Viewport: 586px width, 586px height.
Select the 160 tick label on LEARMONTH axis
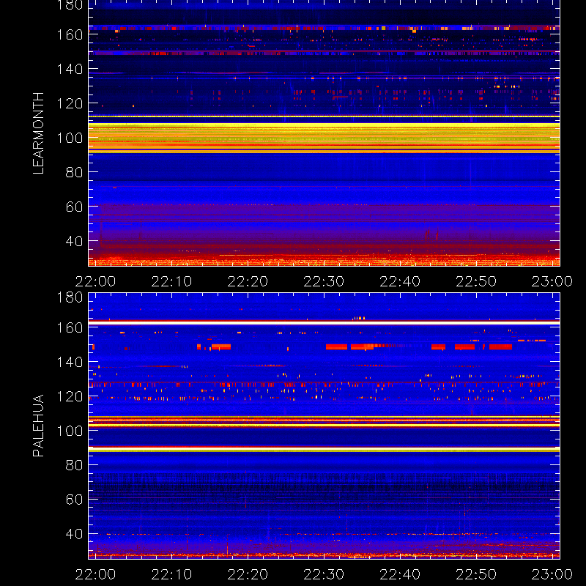click(70, 34)
